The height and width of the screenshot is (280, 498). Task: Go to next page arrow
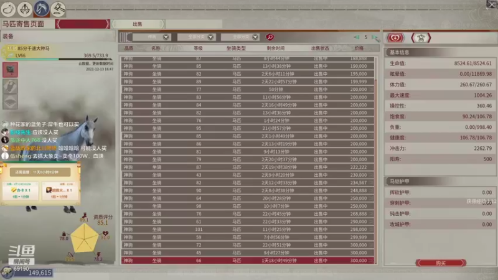point(375,37)
